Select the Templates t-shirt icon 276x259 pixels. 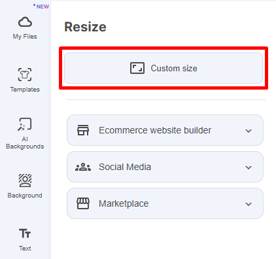pos(25,75)
